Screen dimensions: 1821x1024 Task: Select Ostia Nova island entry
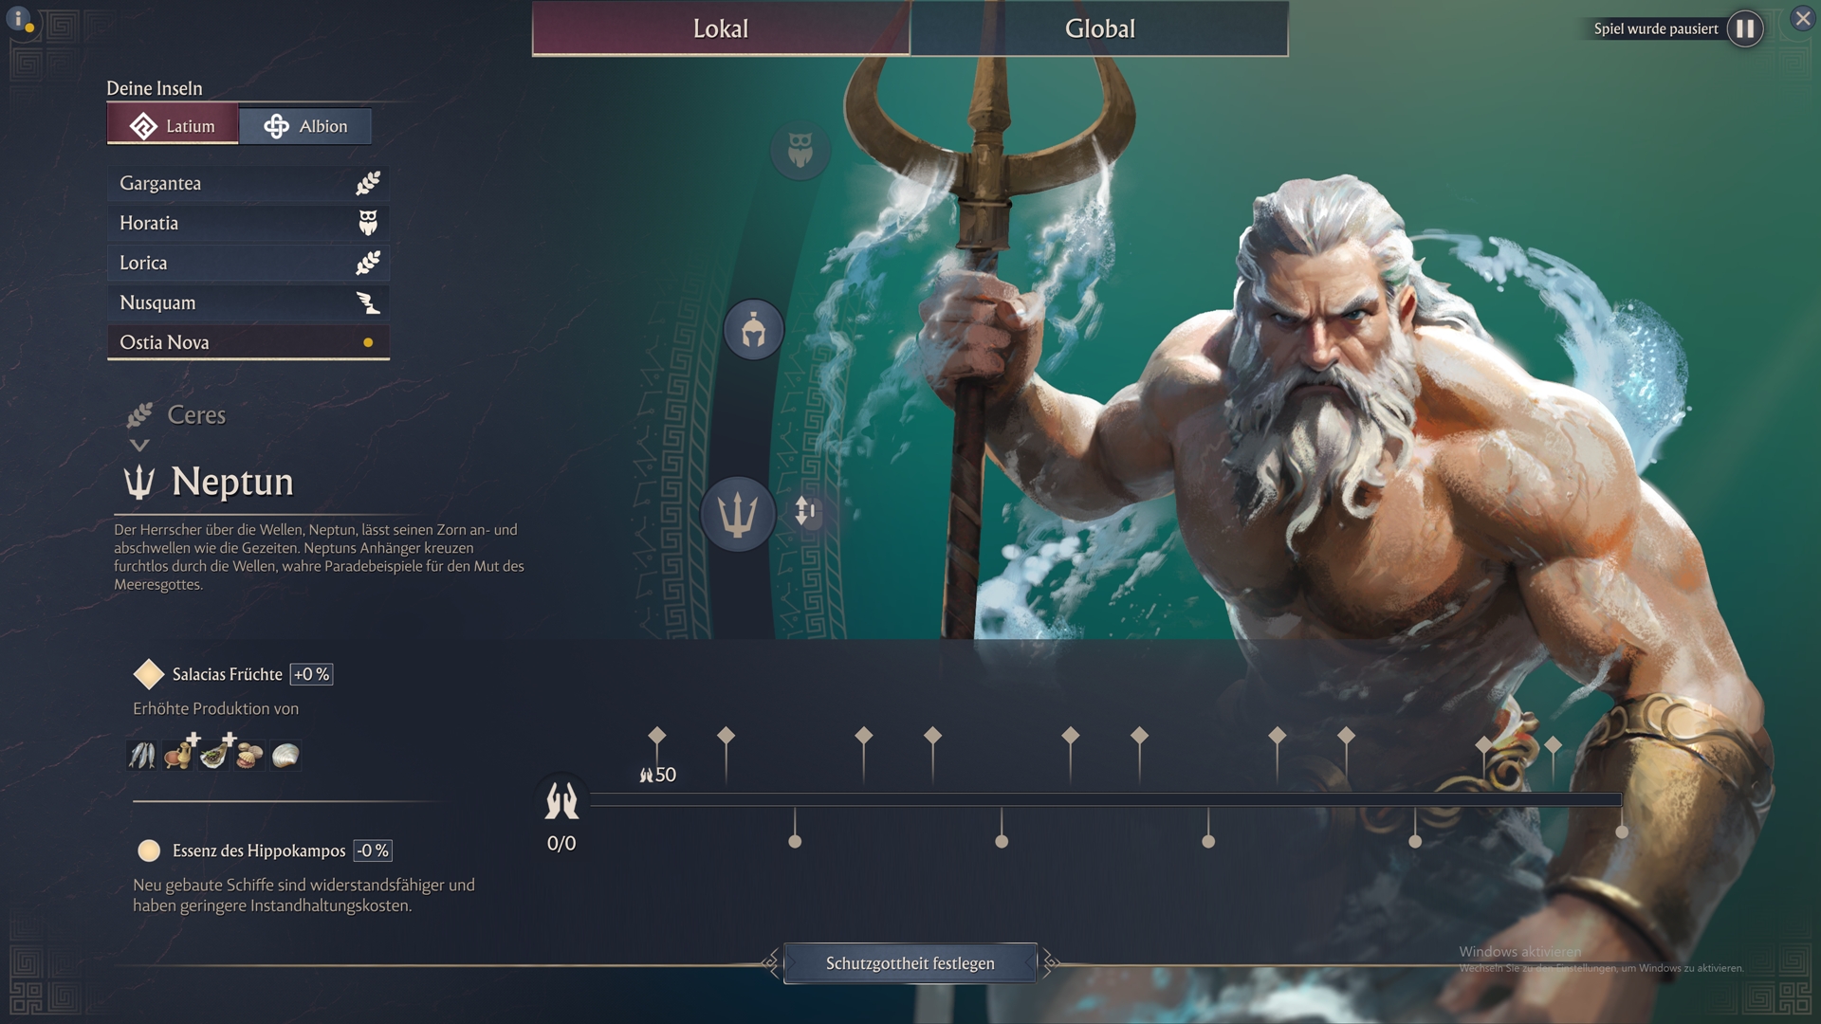[x=248, y=342]
